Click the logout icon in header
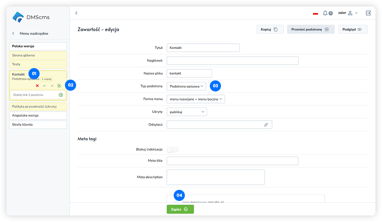The height and width of the screenshot is (222, 382). pyautogui.click(x=368, y=13)
